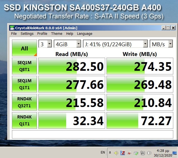Open the speaker volume tray icon
The height and width of the screenshot is (158, 178).
pos(149,153)
